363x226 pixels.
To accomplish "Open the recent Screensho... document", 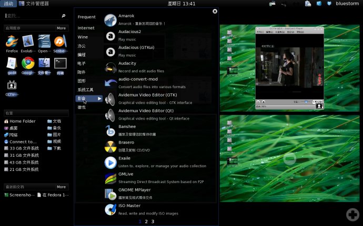I will click(19, 195).
